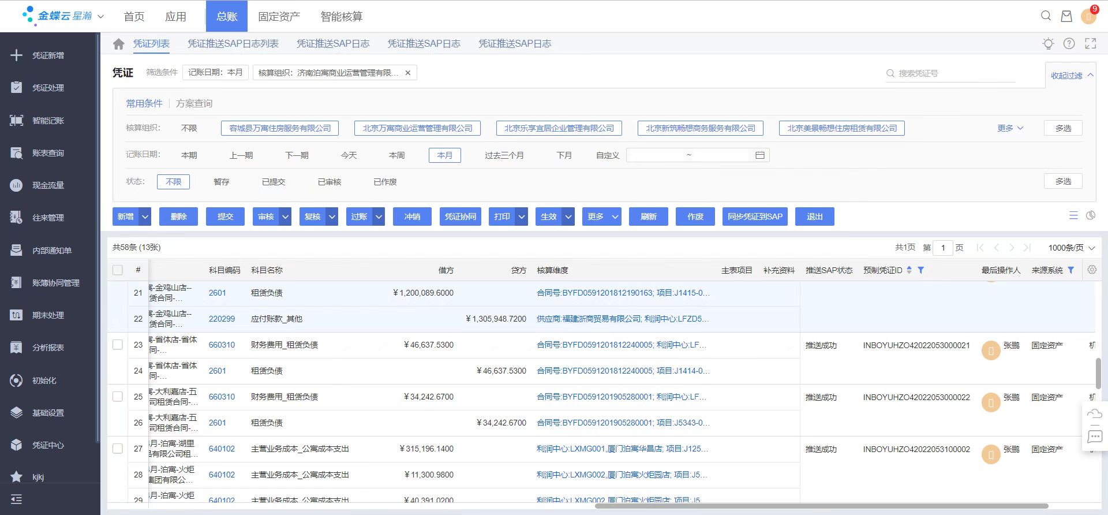Open 账表查询 in the sidebar
The image size is (1108, 515).
[x=48, y=153]
